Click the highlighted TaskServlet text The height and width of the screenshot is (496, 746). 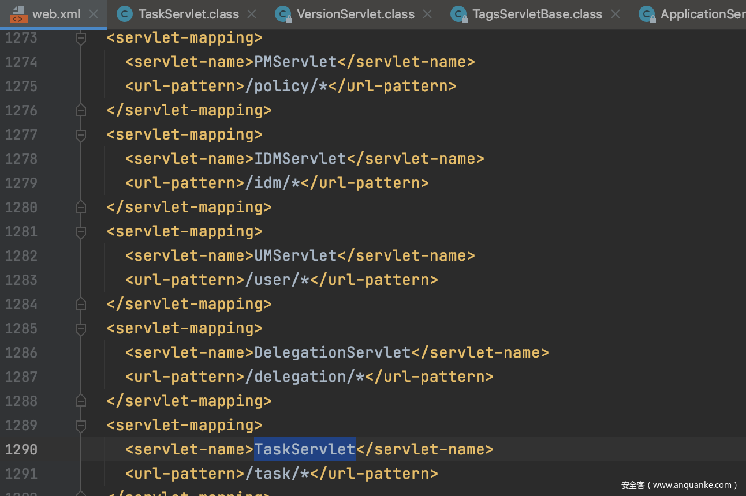click(x=304, y=449)
